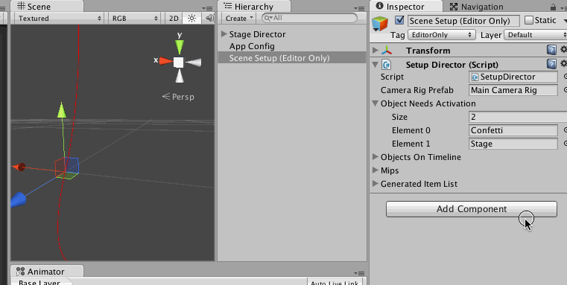Click the red X move handle arrow
This screenshot has width=567, height=285.
19,167
